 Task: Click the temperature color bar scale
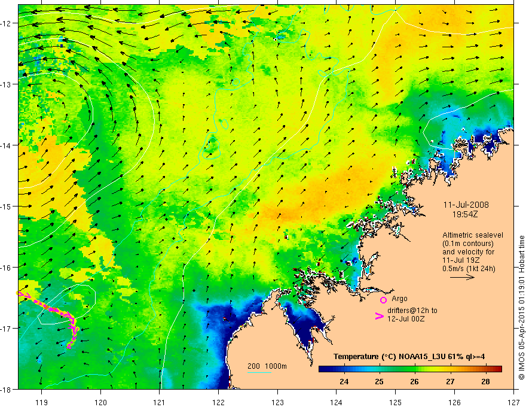[x=410, y=369]
